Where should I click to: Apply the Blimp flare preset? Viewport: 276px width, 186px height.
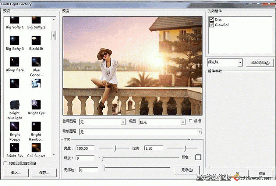click(15, 65)
